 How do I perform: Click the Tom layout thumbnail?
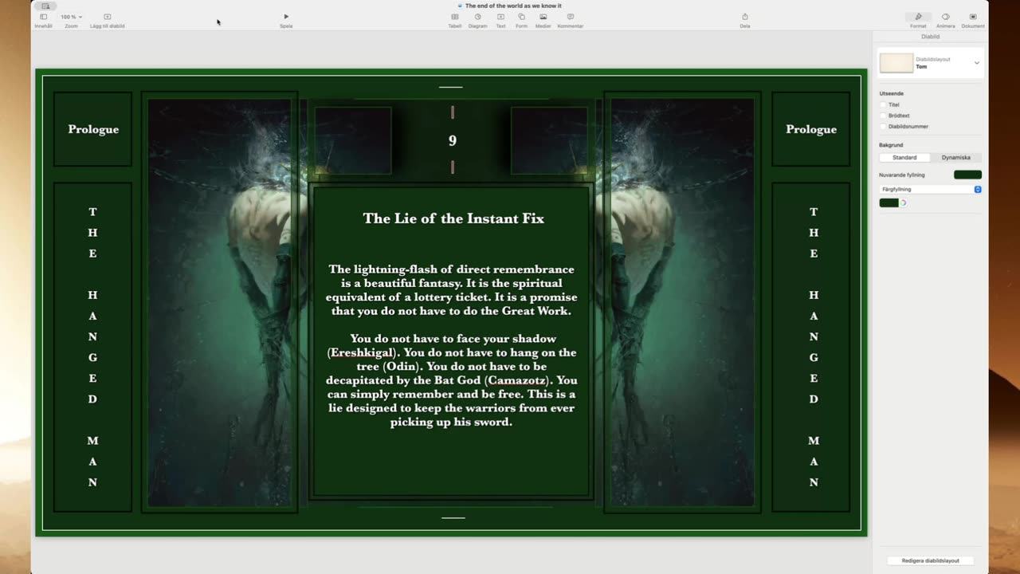pos(896,63)
